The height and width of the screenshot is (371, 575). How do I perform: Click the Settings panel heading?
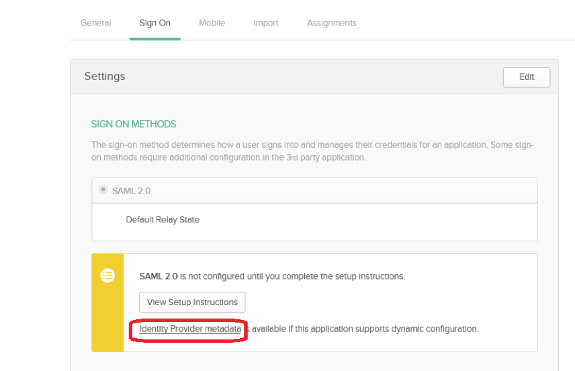(105, 77)
